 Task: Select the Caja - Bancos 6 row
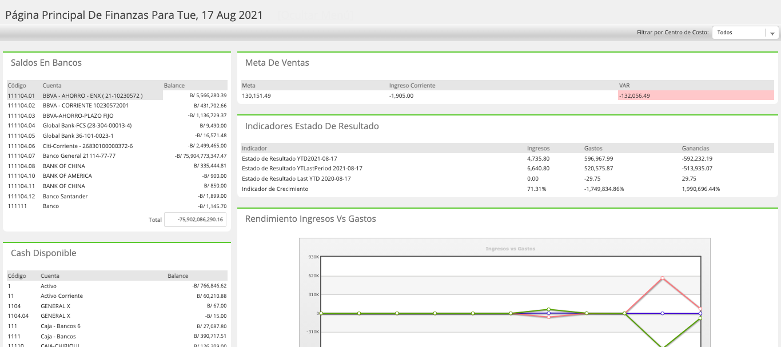click(117, 326)
